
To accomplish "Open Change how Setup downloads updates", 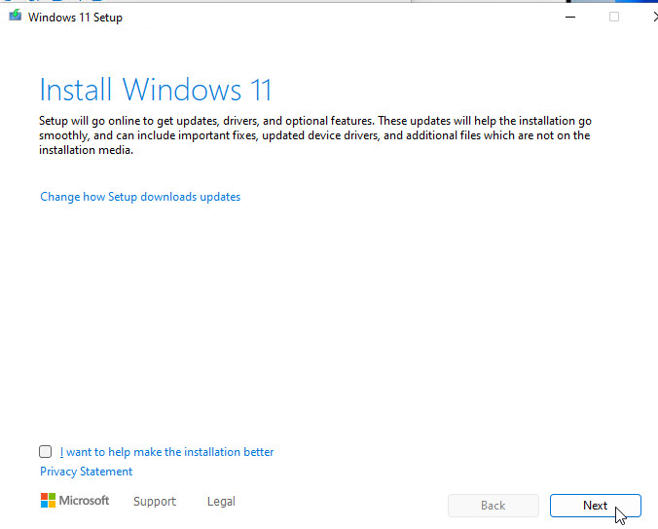I will [140, 197].
